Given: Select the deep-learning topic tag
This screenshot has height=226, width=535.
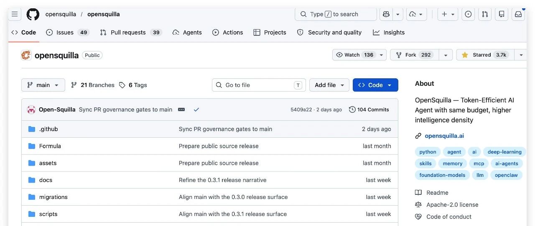Looking at the screenshot, I should click(x=504, y=152).
